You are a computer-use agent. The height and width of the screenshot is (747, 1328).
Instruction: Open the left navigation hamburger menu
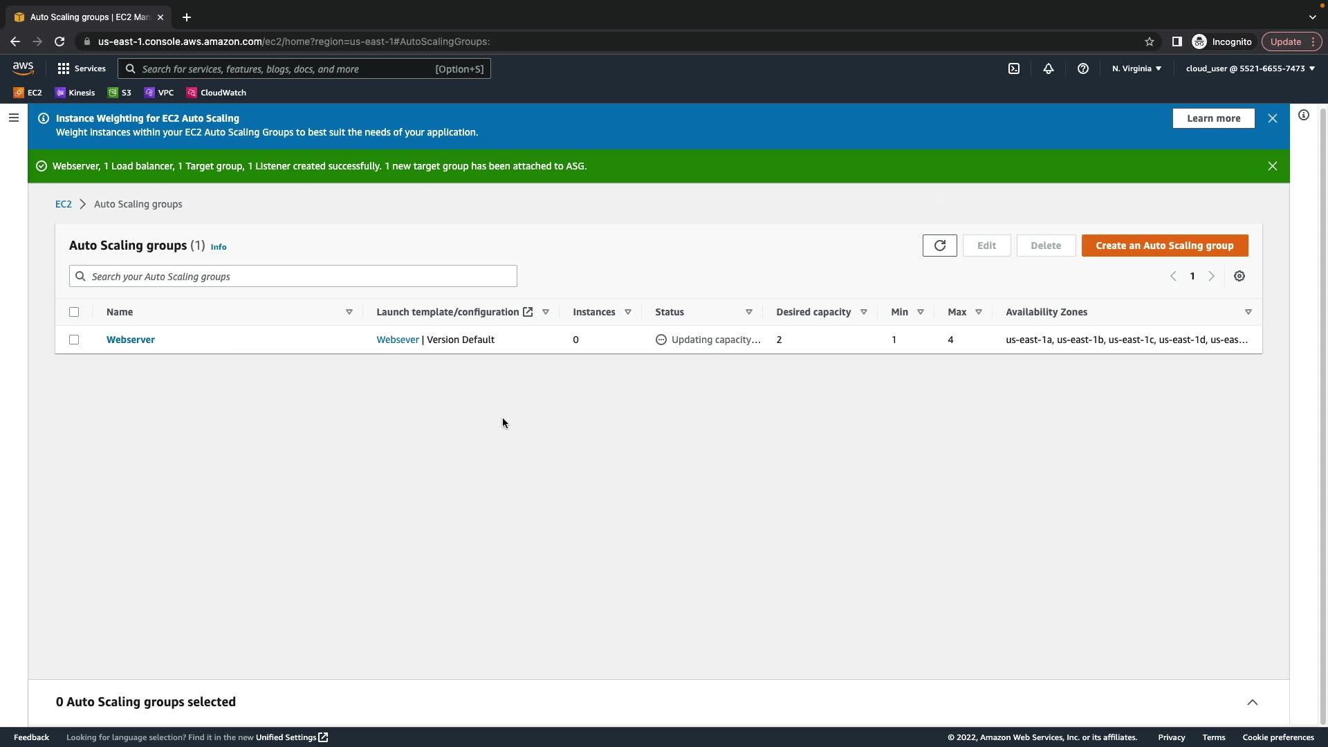pos(13,118)
